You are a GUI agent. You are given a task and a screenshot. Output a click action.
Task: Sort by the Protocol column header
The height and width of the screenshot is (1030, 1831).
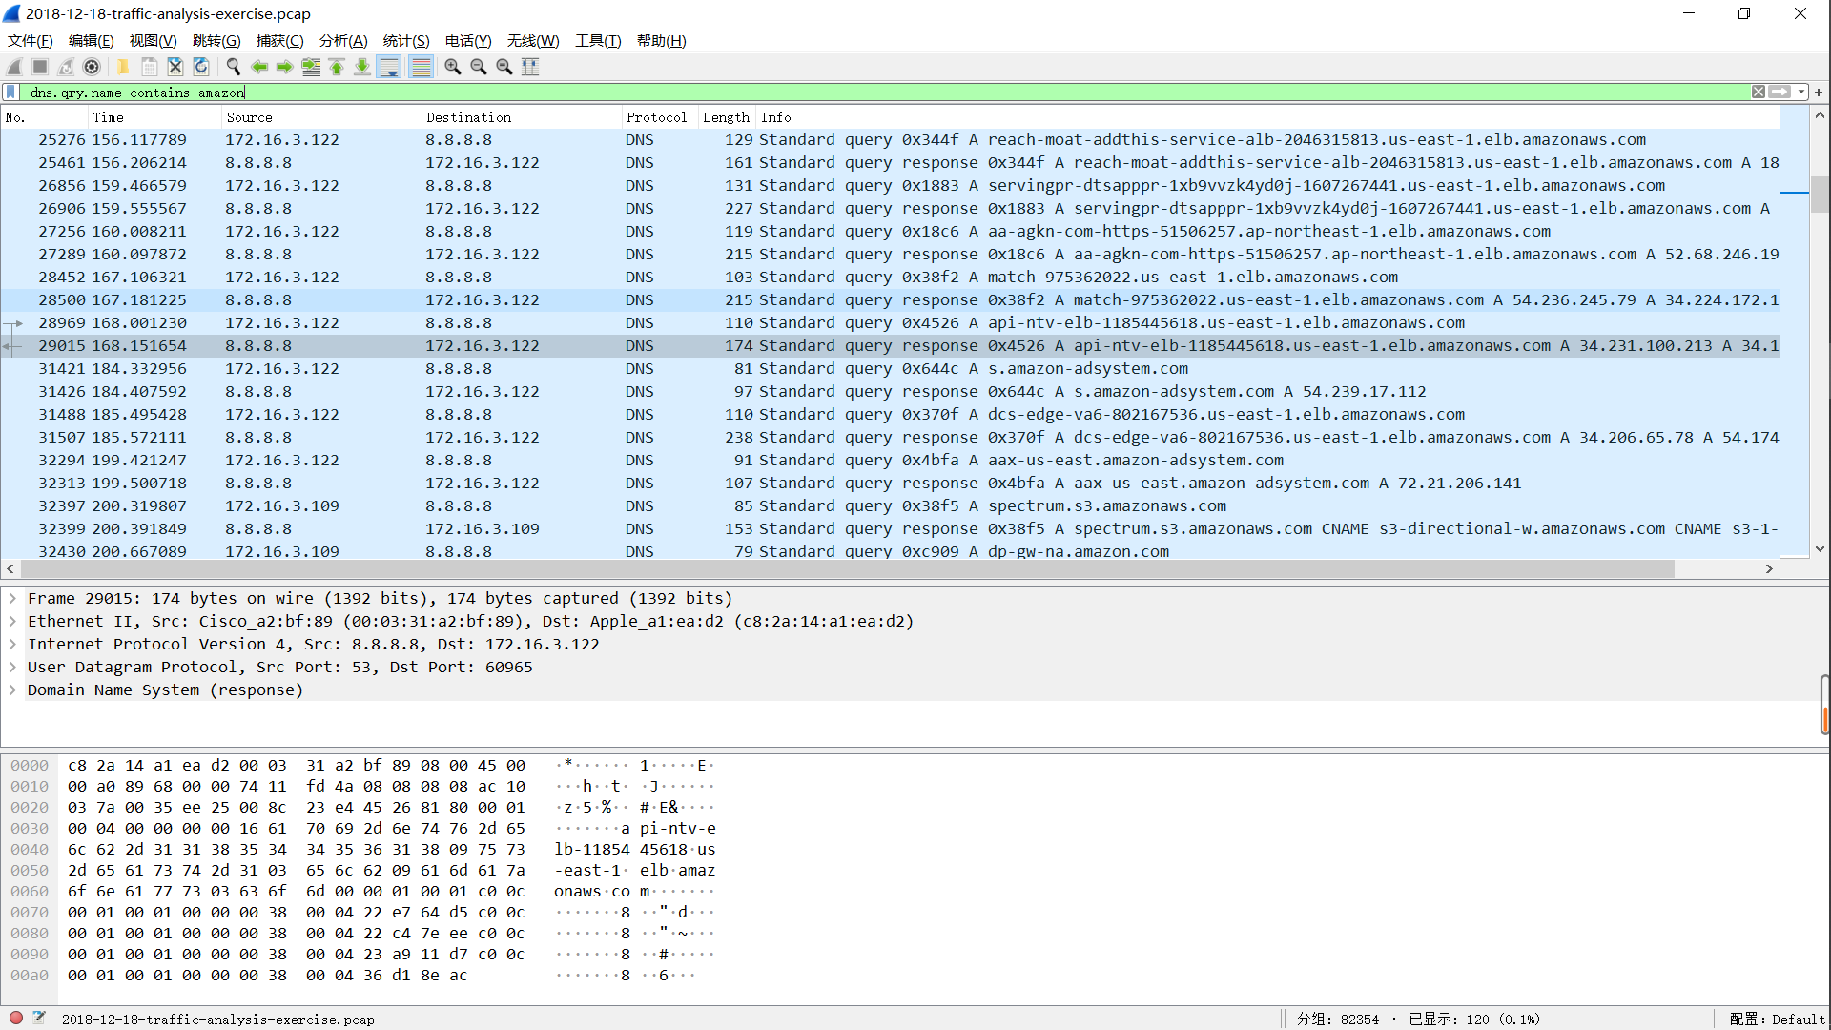pos(658,117)
